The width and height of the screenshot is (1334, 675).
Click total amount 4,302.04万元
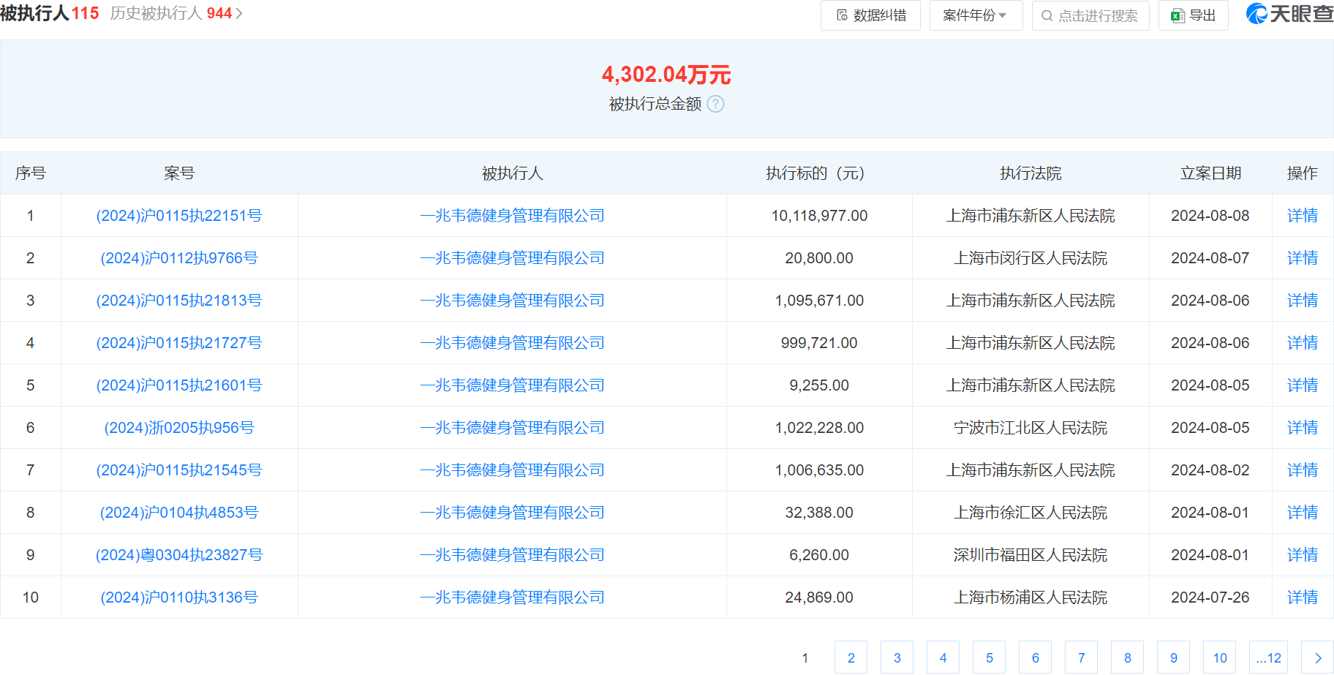666,74
